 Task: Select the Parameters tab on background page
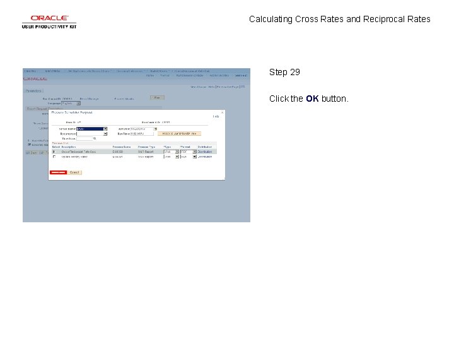coord(33,91)
